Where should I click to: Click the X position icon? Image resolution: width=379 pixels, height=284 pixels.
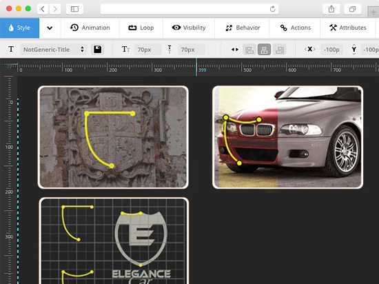coord(310,50)
